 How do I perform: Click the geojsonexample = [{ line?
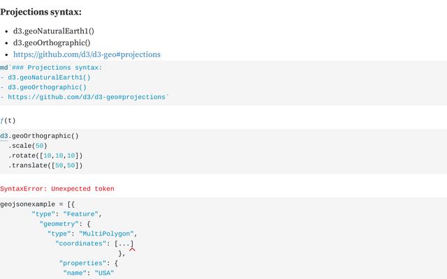coord(37,204)
